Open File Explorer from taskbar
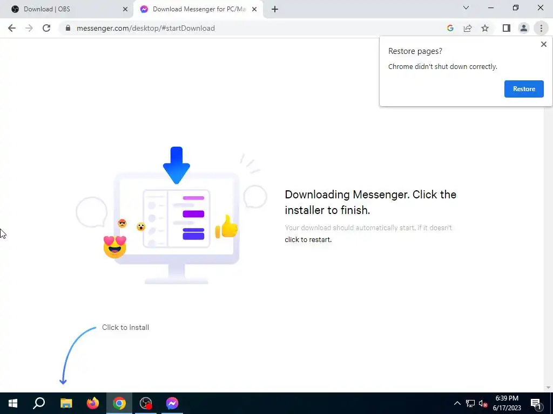The width and height of the screenshot is (553, 414). click(x=66, y=403)
